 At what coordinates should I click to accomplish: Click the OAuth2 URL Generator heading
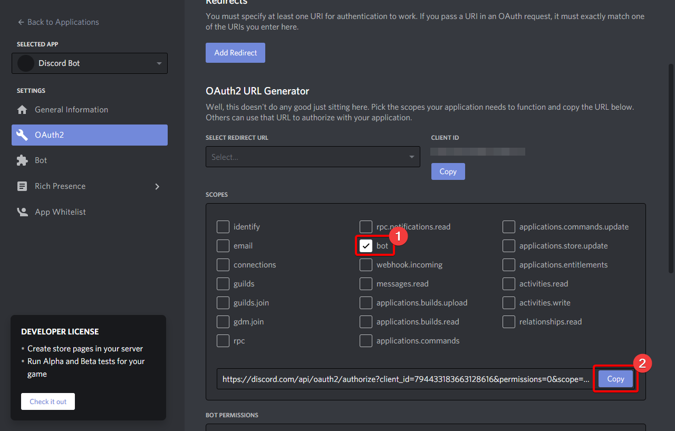(257, 91)
